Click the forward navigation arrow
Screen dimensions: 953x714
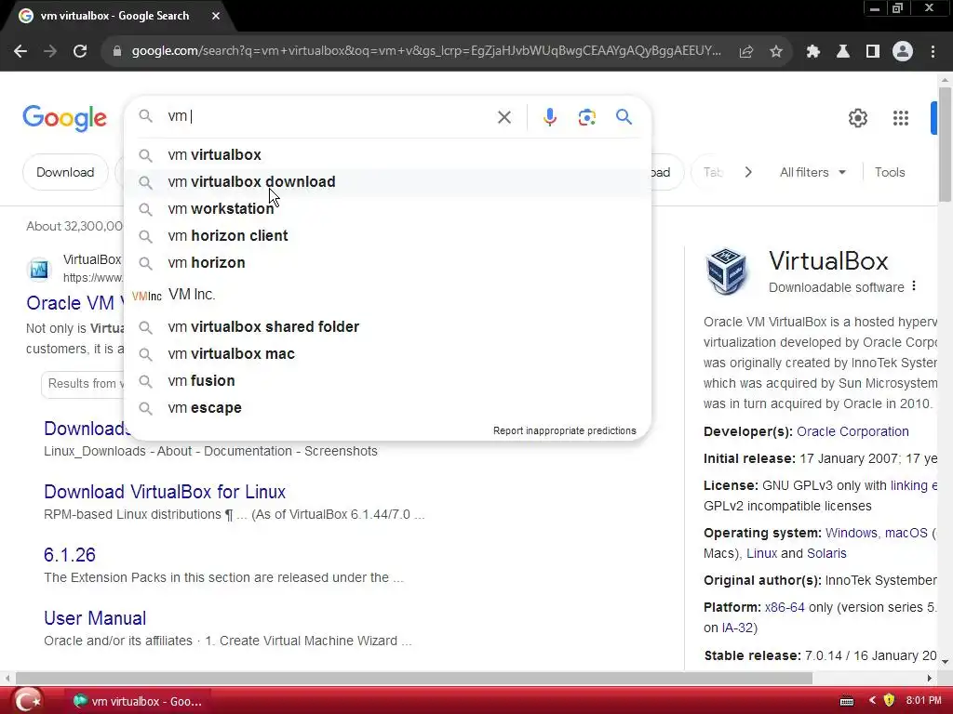[x=50, y=52]
